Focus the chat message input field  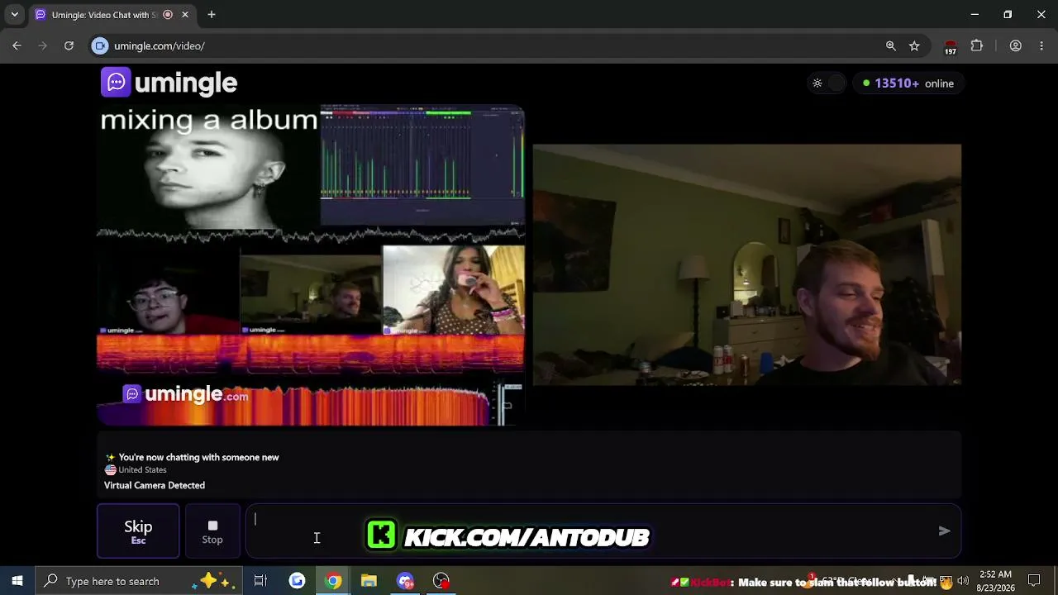click(x=603, y=531)
